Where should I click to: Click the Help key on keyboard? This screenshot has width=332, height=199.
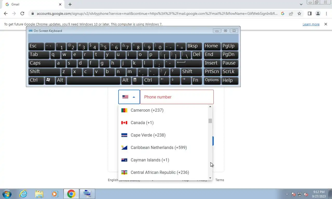tap(230, 80)
